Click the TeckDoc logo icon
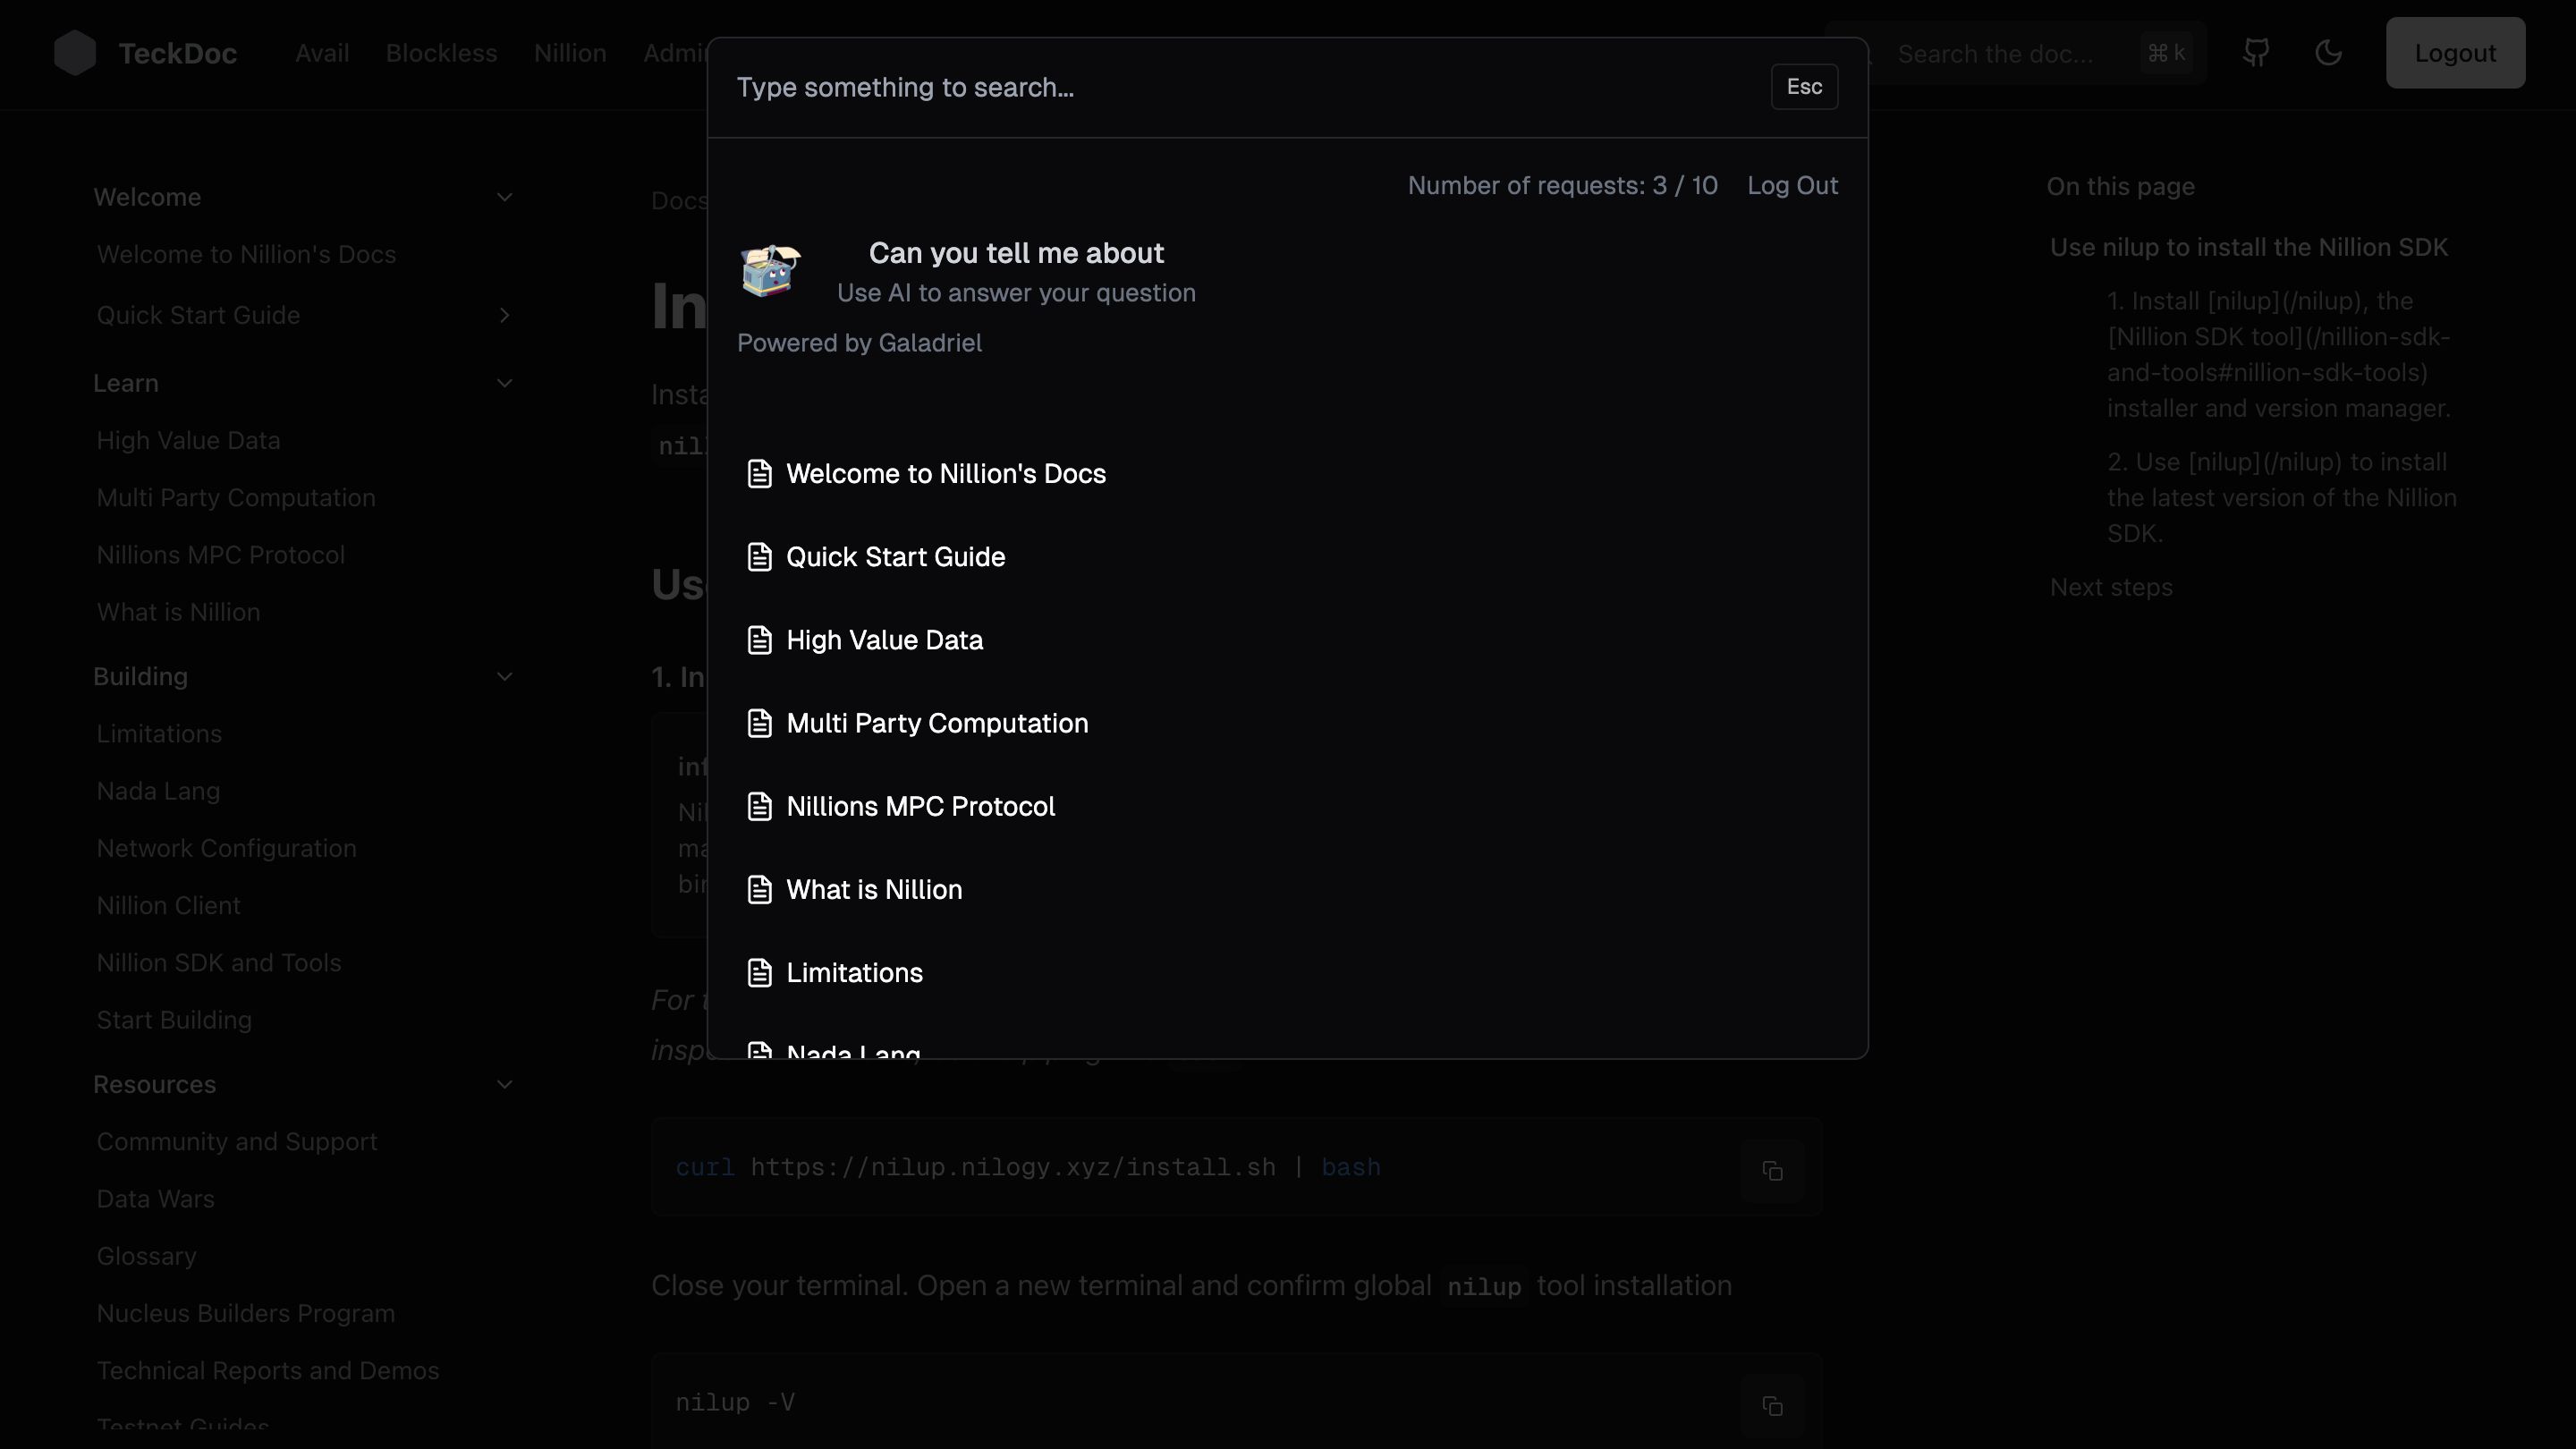 pos(74,51)
